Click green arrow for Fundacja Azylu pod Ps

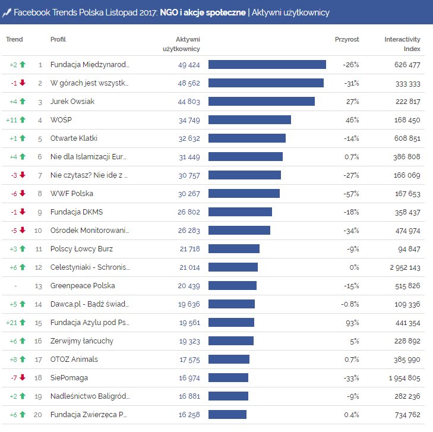23,323
